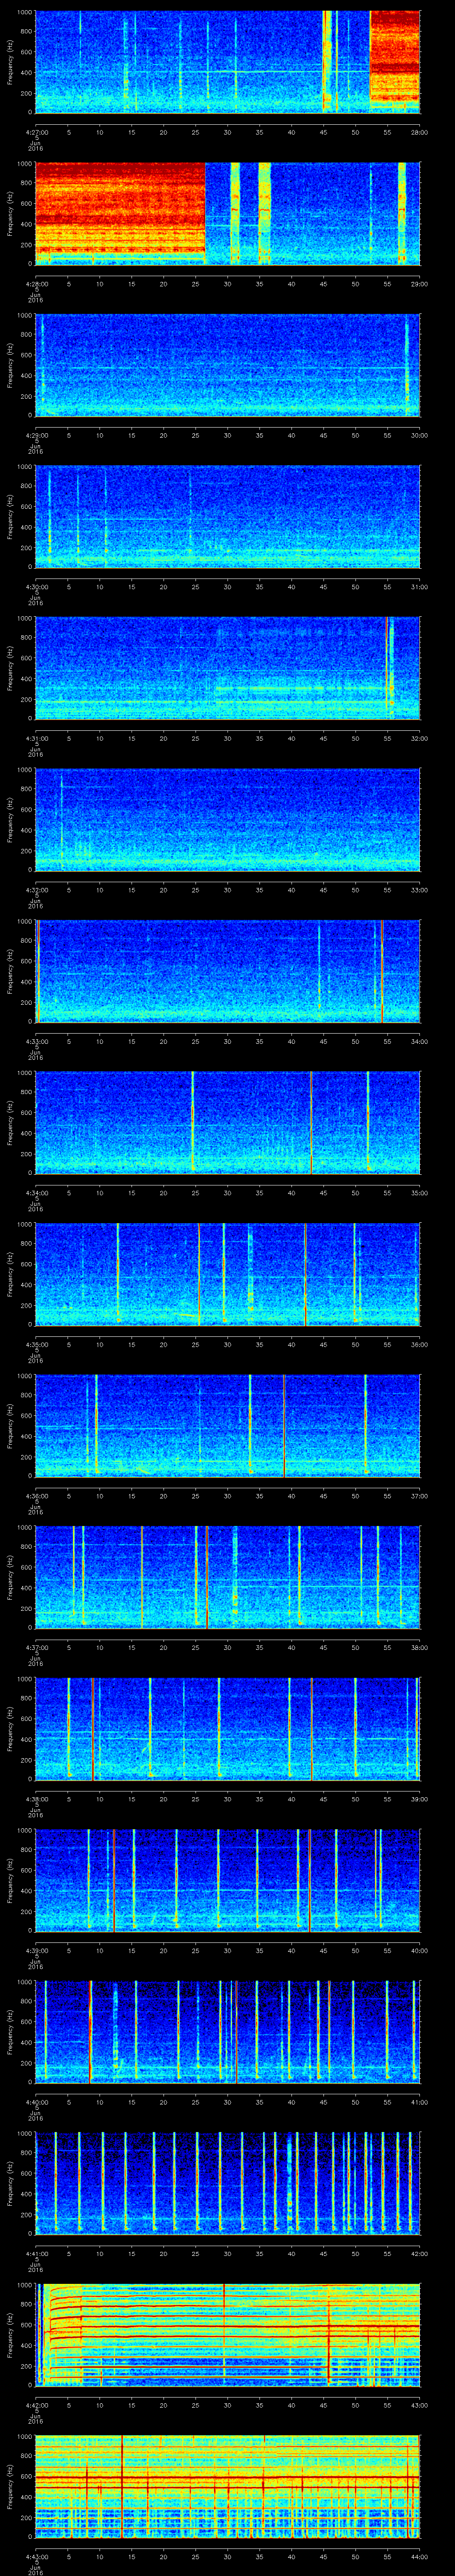Click the Frequency (Hz) label of the top spectrogram
Screen dimensions: 455x2576
pos(11,62)
